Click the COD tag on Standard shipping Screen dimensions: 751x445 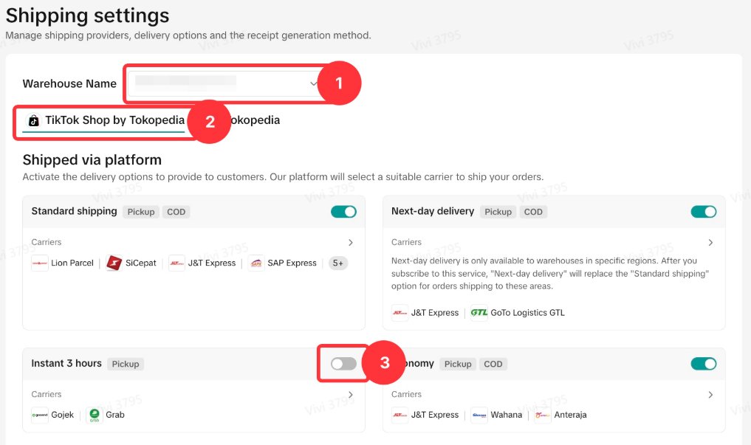176,212
